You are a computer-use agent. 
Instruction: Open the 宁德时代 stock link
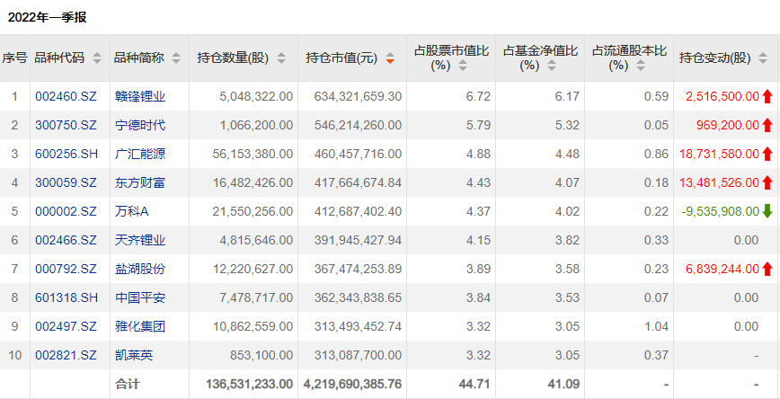point(140,126)
